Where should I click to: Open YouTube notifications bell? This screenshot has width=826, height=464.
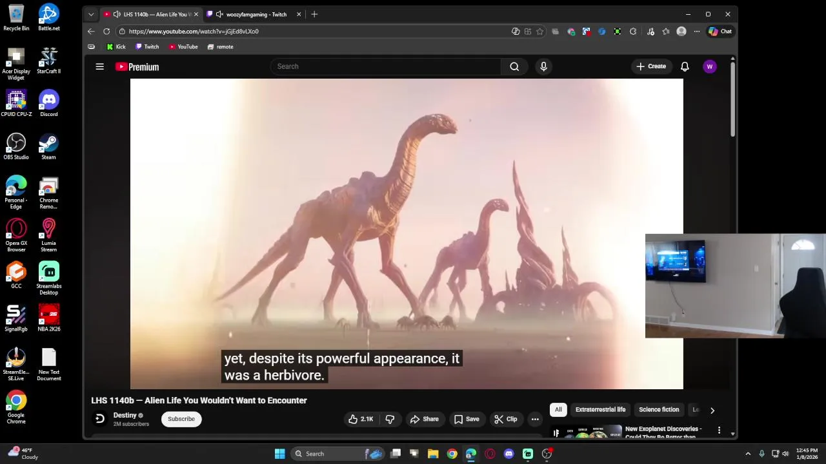[685, 66]
